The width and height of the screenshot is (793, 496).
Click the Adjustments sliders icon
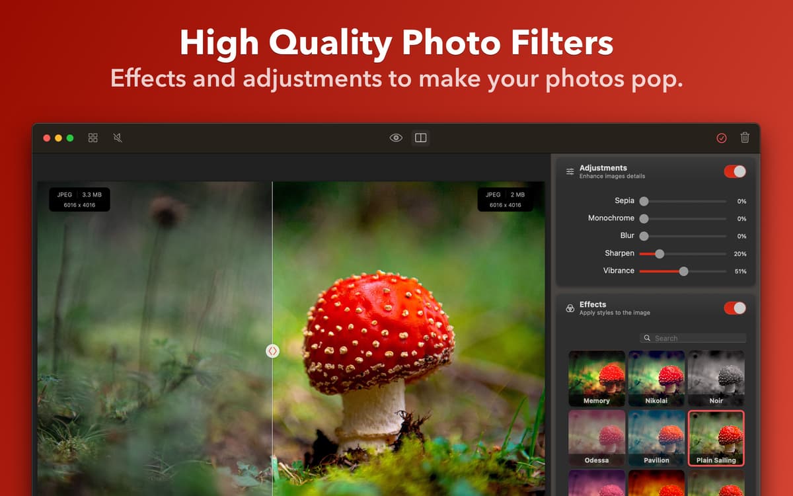coord(570,171)
